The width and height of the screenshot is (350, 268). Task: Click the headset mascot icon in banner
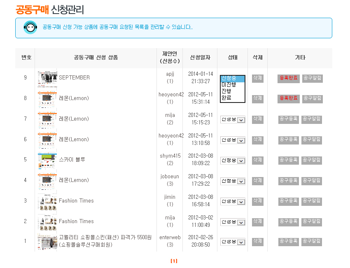pyautogui.click(x=30, y=28)
